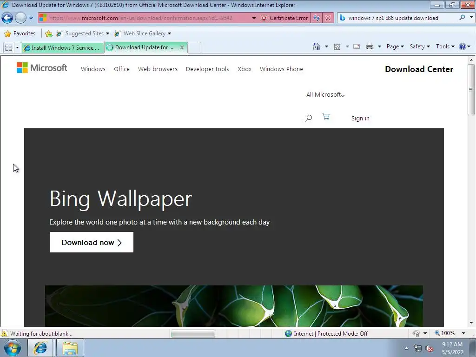Viewport: 476px width, 357px height.
Task: Click the Bing Wallpaper leaf image
Action: coord(234,306)
